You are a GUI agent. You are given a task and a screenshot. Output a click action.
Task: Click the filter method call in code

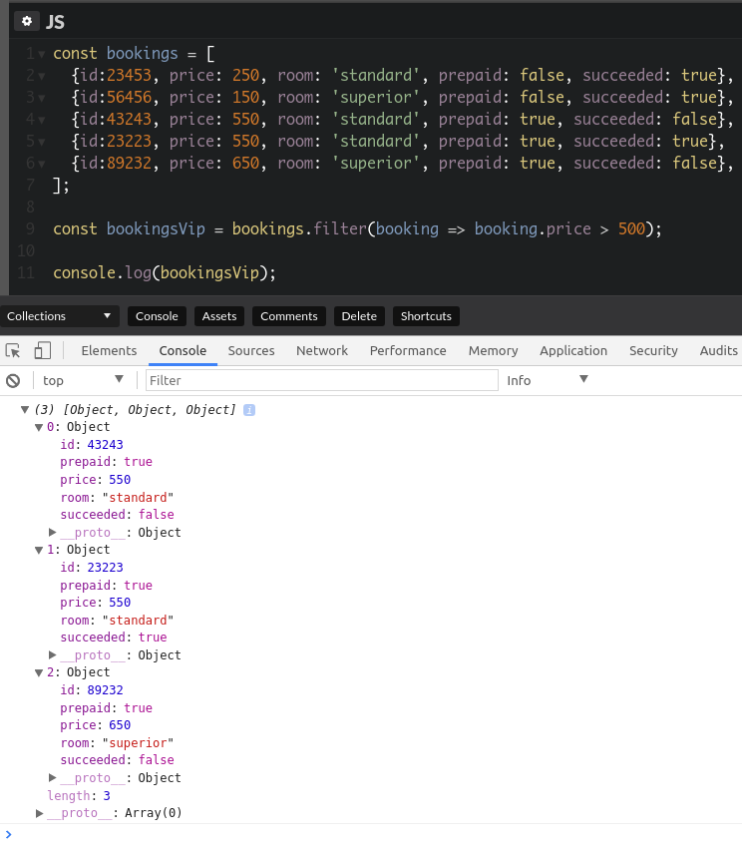pyautogui.click(x=340, y=228)
